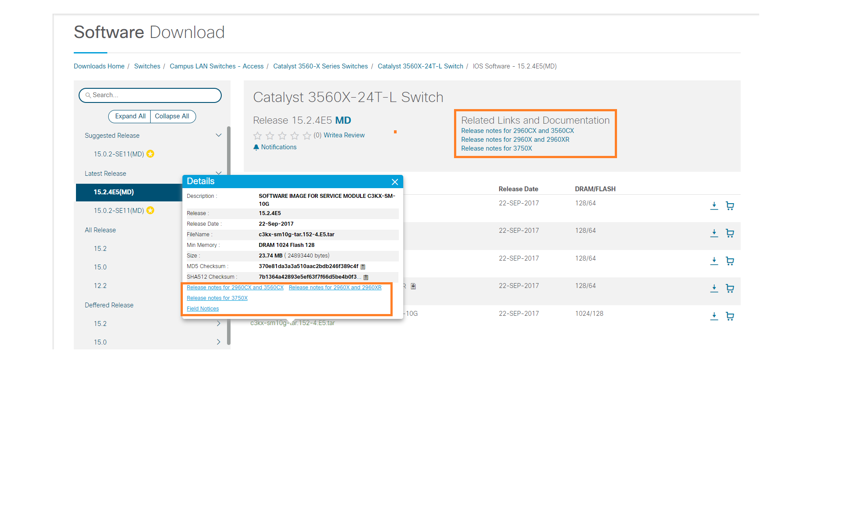
Task: Open Downloads Home breadcrumb
Action: 99,66
